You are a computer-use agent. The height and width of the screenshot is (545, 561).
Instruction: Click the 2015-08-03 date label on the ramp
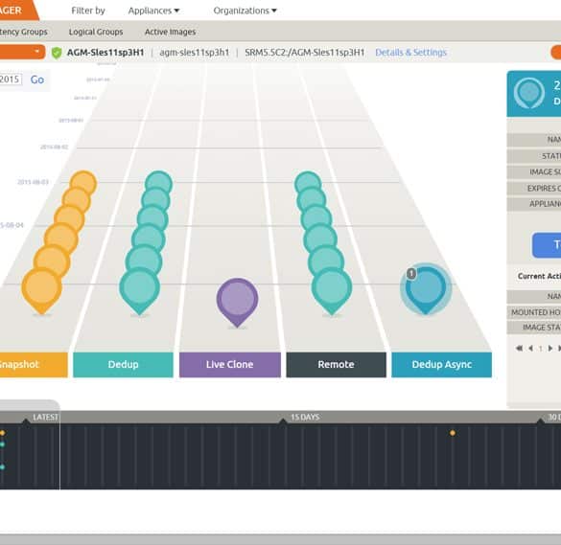[x=33, y=182]
